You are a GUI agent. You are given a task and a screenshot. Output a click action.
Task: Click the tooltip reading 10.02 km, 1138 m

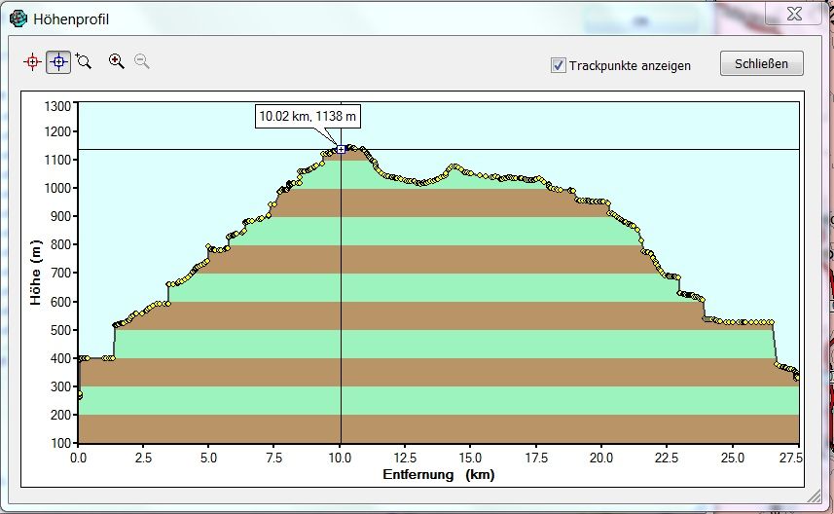[308, 117]
